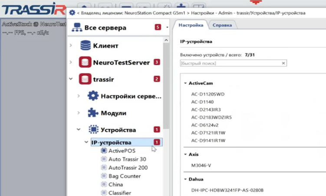326x196 pixels.
Task: Click the TRASSIR logo
Action: (34, 9)
